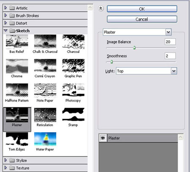Choose the Stamp filter thumbnail

(x=73, y=115)
